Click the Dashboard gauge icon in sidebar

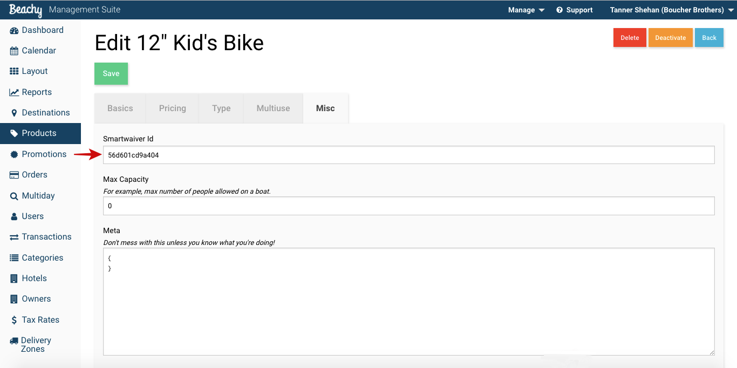(14, 31)
